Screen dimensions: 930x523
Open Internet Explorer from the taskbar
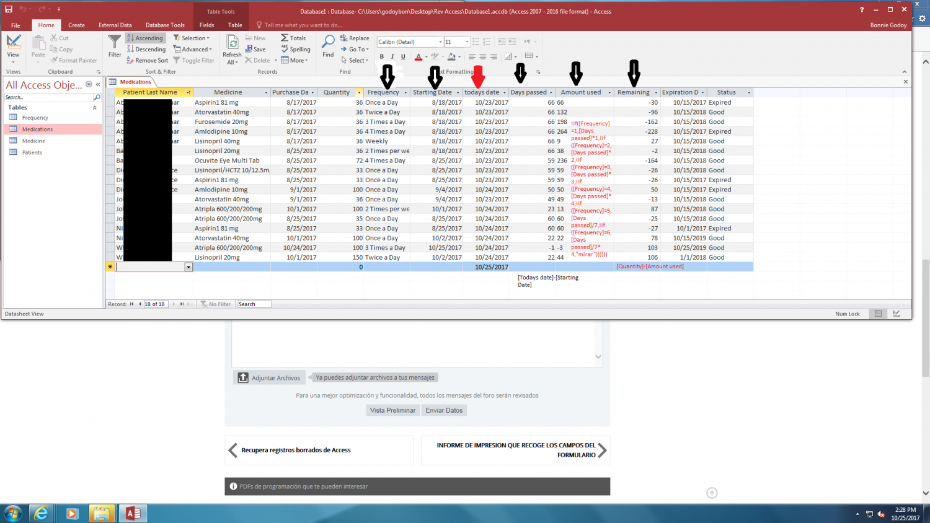(x=42, y=513)
